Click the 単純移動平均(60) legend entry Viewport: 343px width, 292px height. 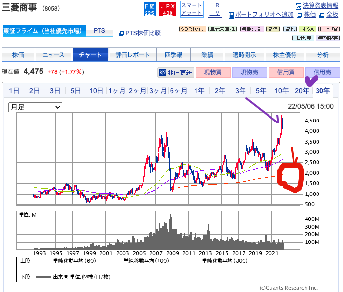click(x=66, y=261)
